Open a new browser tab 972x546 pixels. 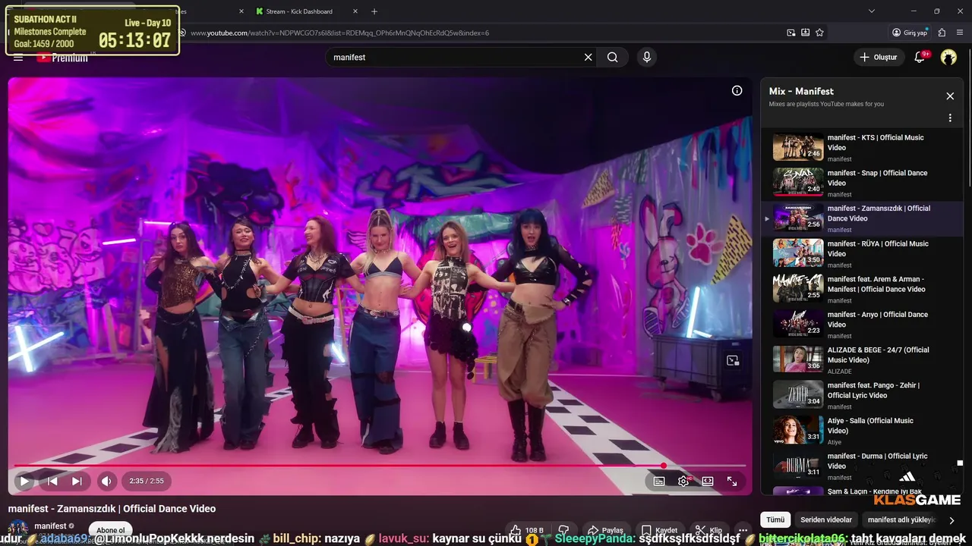(374, 11)
